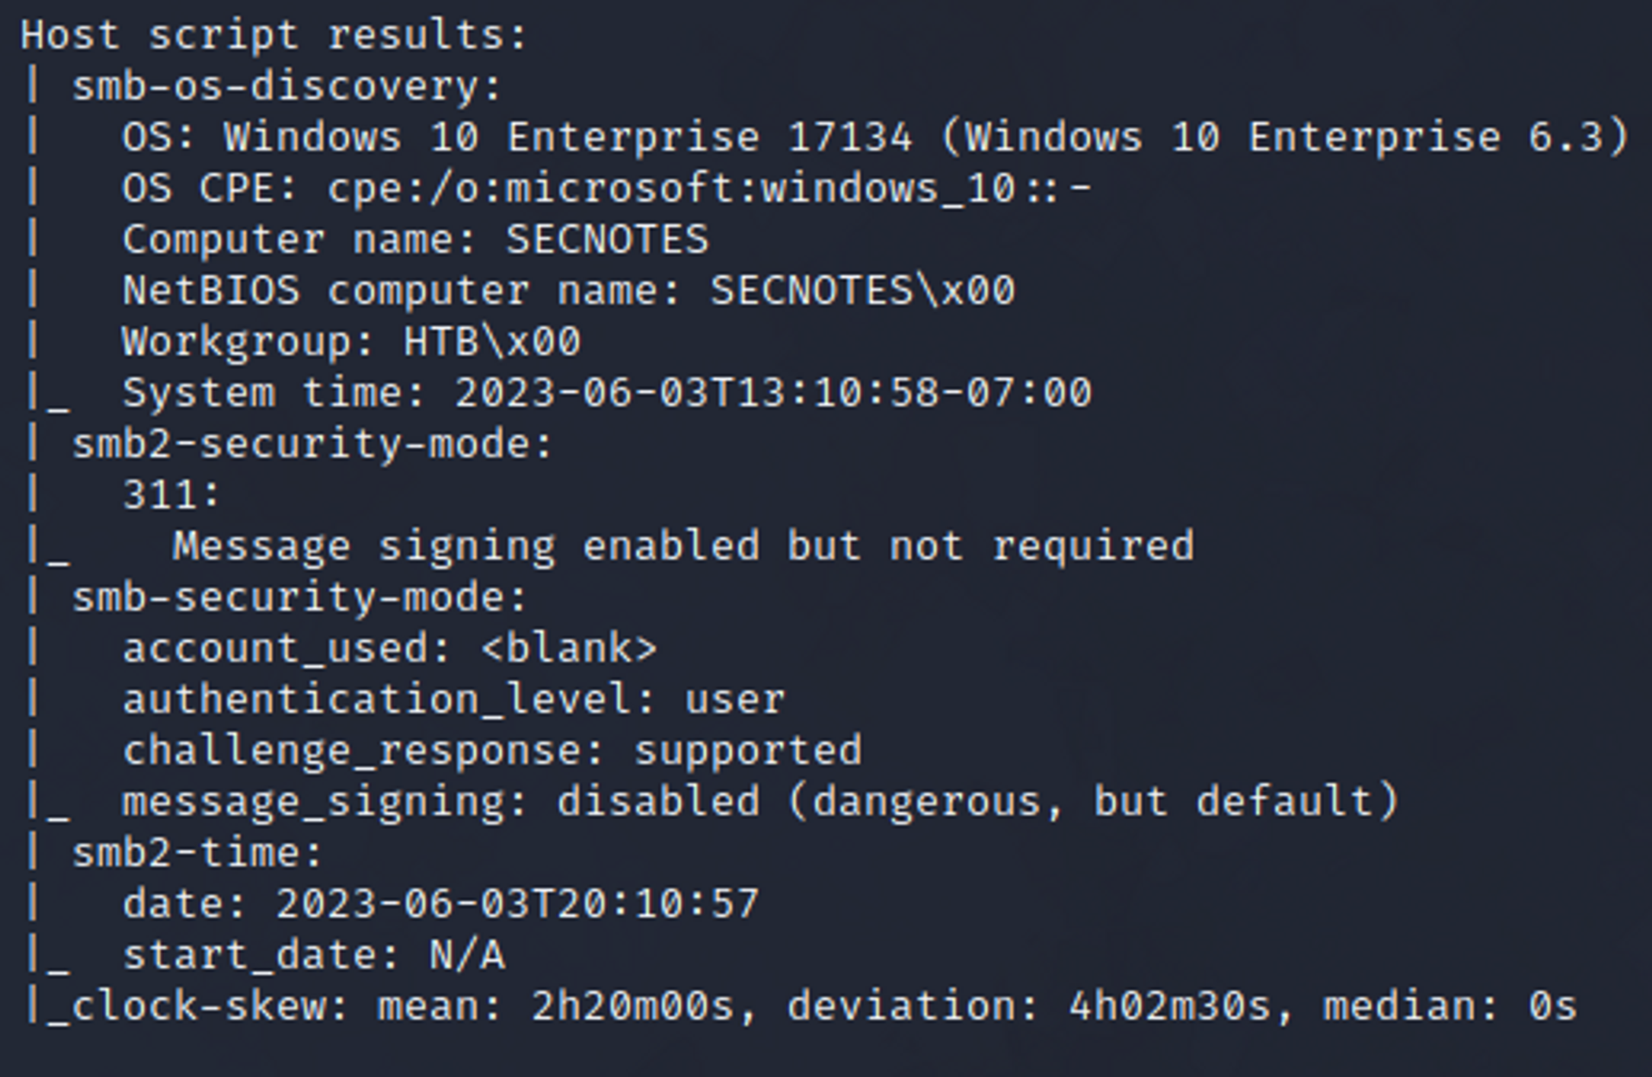Click the date 2023-06-03T20:10:57 value
Screen dimensions: 1652x1077
[x=517, y=904]
